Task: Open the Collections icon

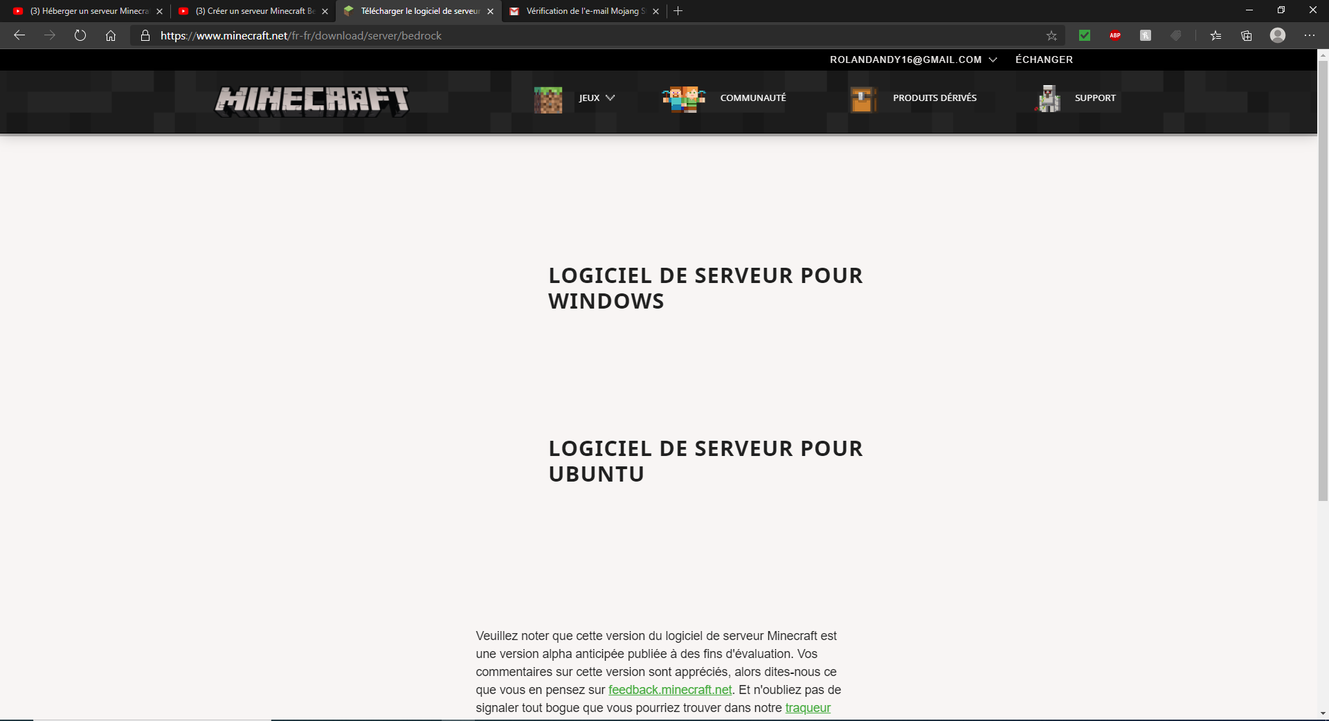Action: point(1247,35)
